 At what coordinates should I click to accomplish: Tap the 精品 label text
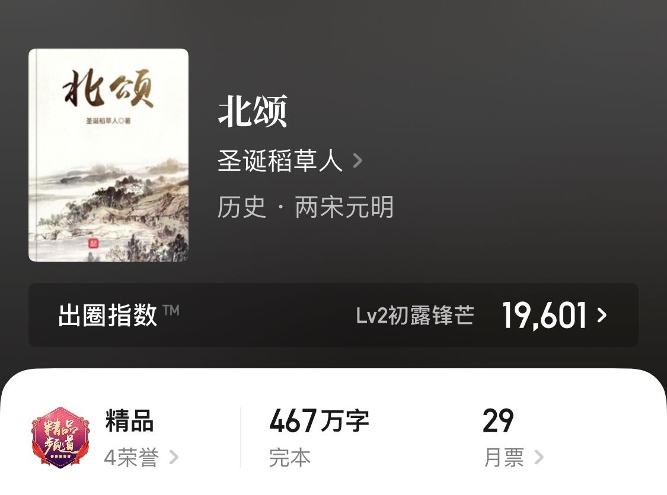[x=129, y=420]
